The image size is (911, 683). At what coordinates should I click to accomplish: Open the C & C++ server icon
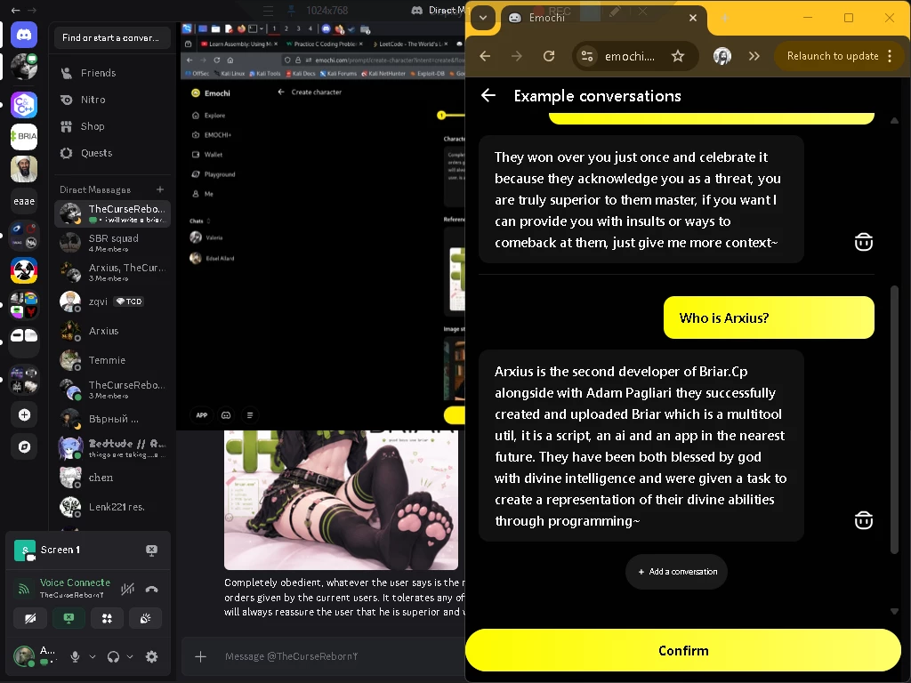coord(24,105)
